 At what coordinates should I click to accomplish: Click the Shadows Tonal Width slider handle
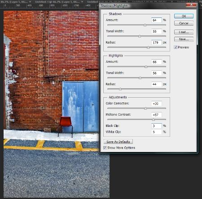coord(140,36)
